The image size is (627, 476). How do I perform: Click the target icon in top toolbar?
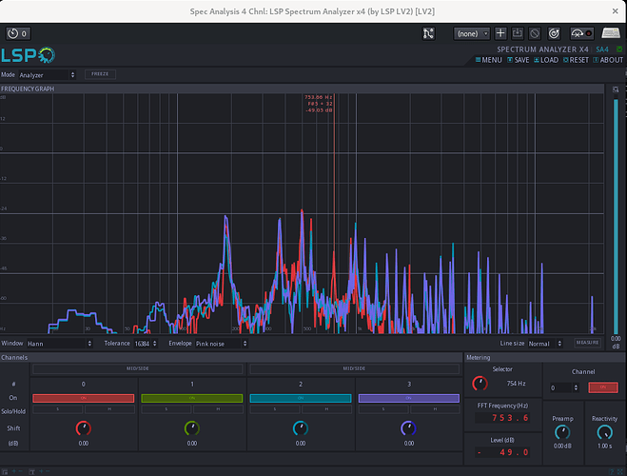(554, 33)
